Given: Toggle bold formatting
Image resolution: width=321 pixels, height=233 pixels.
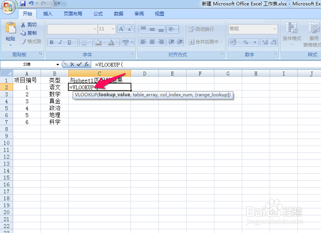Looking at the screenshot, I should point(51,42).
